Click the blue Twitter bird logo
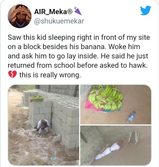The width and height of the screenshot is (159, 167). click(x=145, y=10)
